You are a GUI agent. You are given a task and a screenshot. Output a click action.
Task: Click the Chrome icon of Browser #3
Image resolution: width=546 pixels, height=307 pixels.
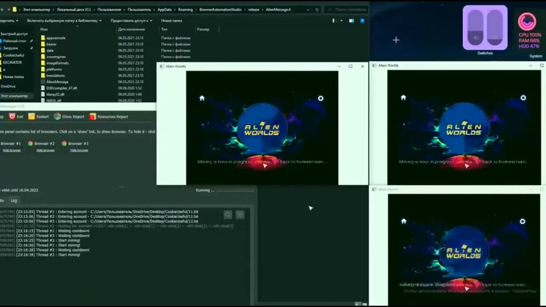(64, 144)
